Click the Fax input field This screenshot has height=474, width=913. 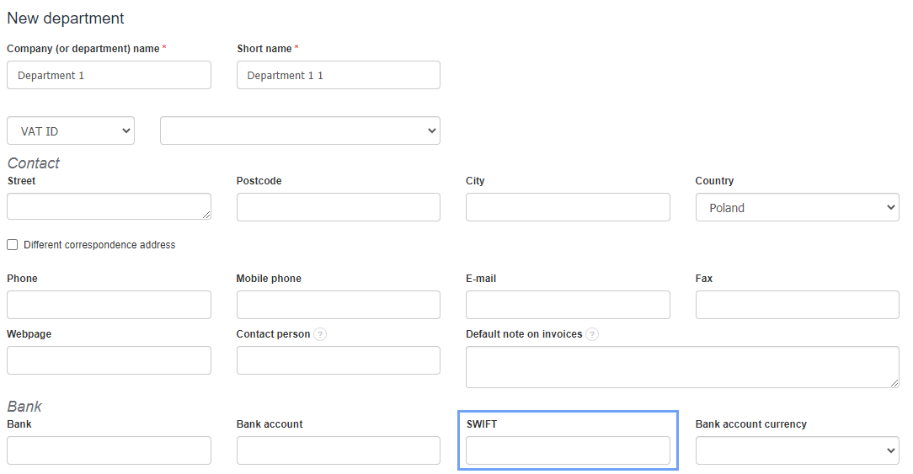click(x=797, y=305)
